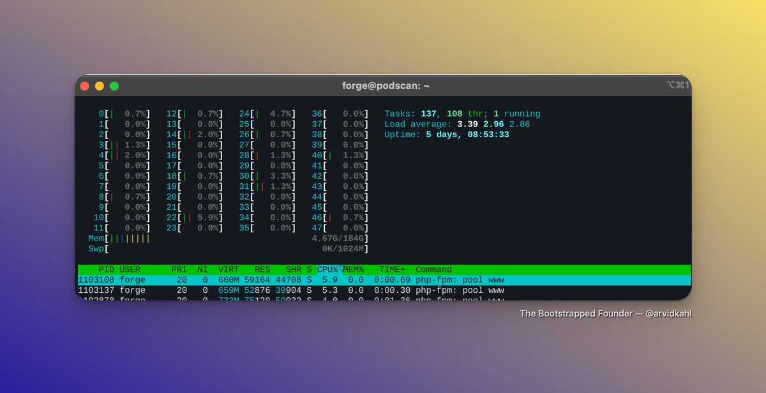Select process row with PID 1103137
Viewport: 766px width, 393px height.
[384, 290]
